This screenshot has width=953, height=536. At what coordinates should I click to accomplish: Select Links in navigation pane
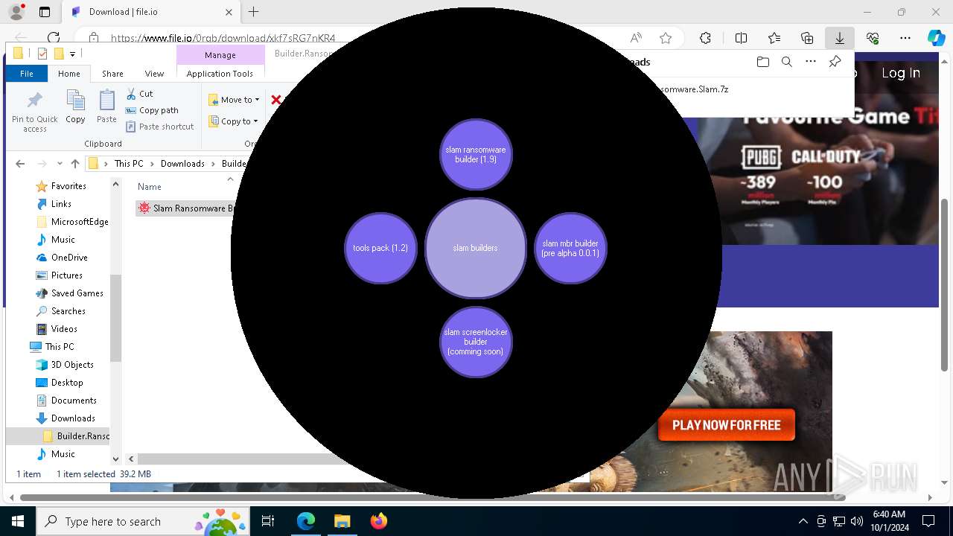tap(61, 204)
